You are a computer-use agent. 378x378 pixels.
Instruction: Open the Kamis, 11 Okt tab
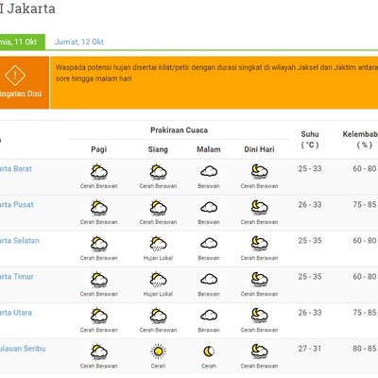click(x=23, y=42)
